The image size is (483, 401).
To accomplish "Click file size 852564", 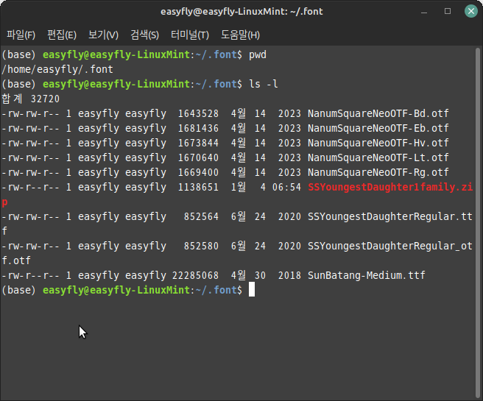I will (201, 216).
